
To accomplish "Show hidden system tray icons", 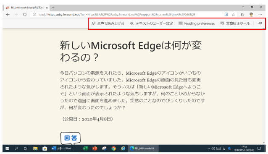I will point(208,149).
